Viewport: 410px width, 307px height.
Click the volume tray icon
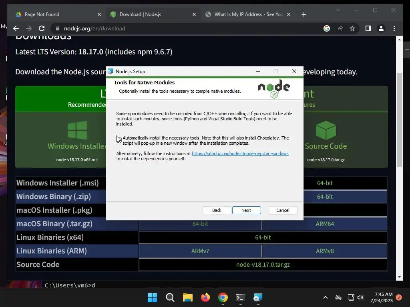click(360, 297)
